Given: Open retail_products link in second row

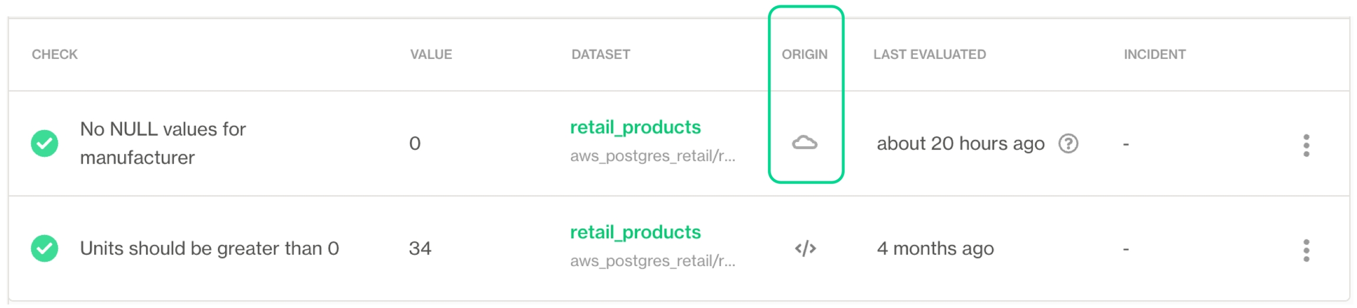Looking at the screenshot, I should point(635,232).
